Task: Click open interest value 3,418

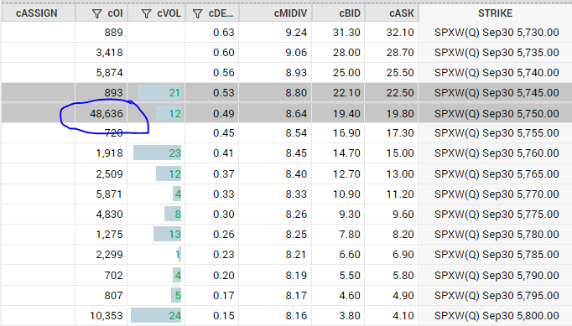Action: pos(109,53)
